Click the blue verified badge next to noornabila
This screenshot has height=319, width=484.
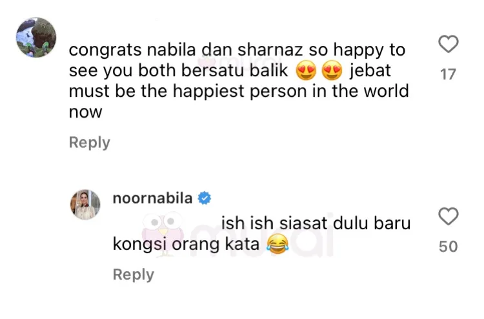204,198
